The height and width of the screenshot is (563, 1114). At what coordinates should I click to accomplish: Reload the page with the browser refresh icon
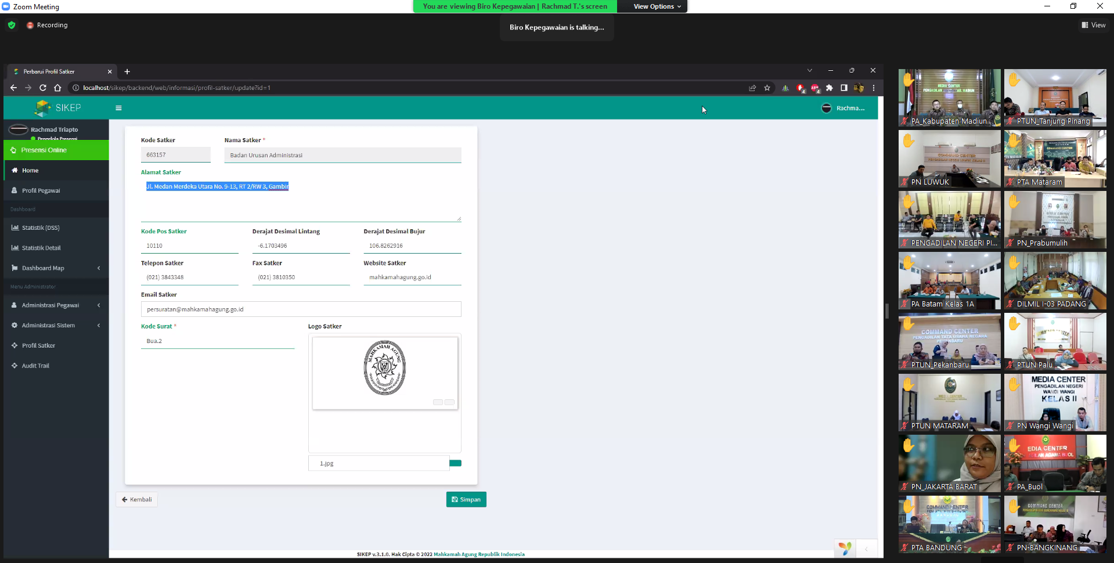point(42,88)
